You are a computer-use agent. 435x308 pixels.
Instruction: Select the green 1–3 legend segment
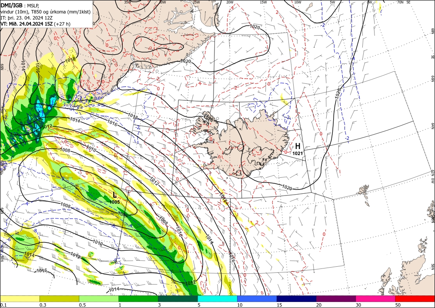coord(138,298)
